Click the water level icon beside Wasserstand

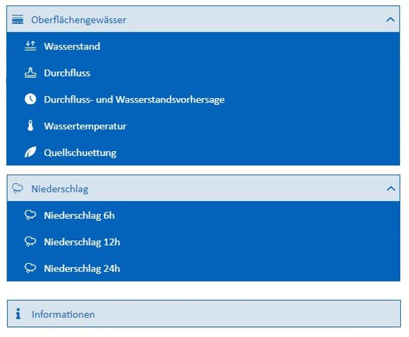(30, 46)
